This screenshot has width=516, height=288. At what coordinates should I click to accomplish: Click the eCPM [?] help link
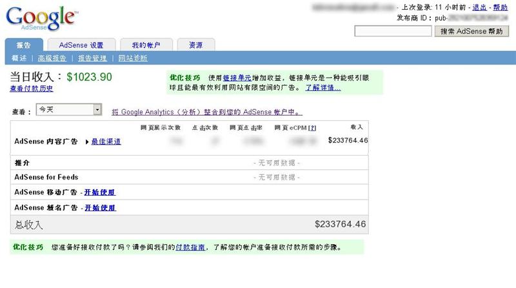click(312, 128)
